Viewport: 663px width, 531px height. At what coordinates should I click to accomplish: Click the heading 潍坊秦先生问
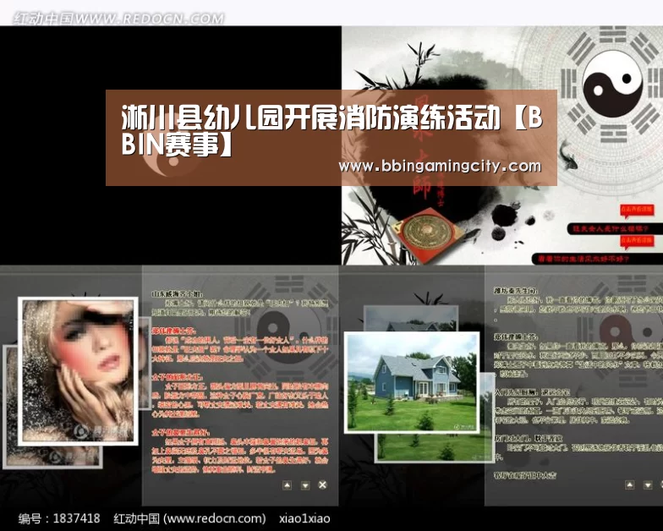click(x=516, y=291)
